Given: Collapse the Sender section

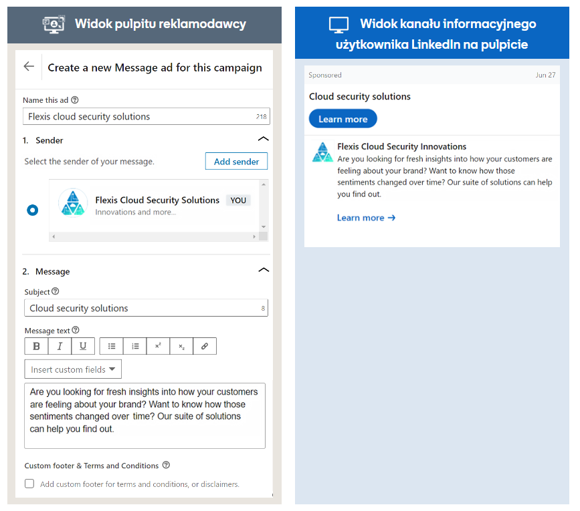Looking at the screenshot, I should coord(263,140).
